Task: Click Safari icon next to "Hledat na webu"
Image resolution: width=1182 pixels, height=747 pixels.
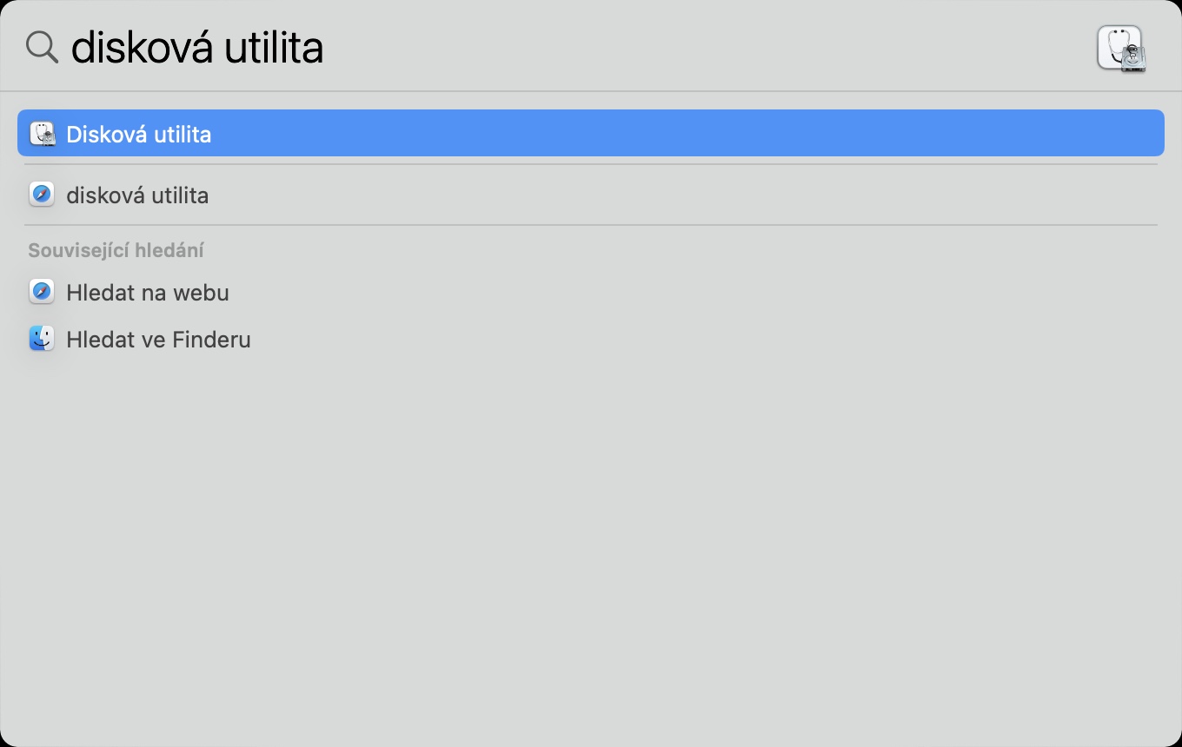Action: point(42,292)
